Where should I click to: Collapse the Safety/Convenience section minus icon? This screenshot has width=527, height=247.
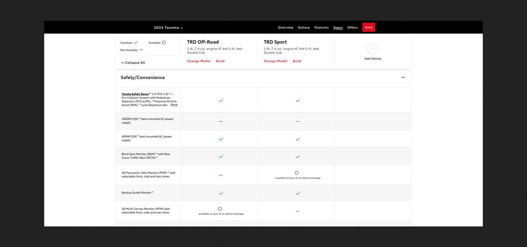[x=403, y=77]
